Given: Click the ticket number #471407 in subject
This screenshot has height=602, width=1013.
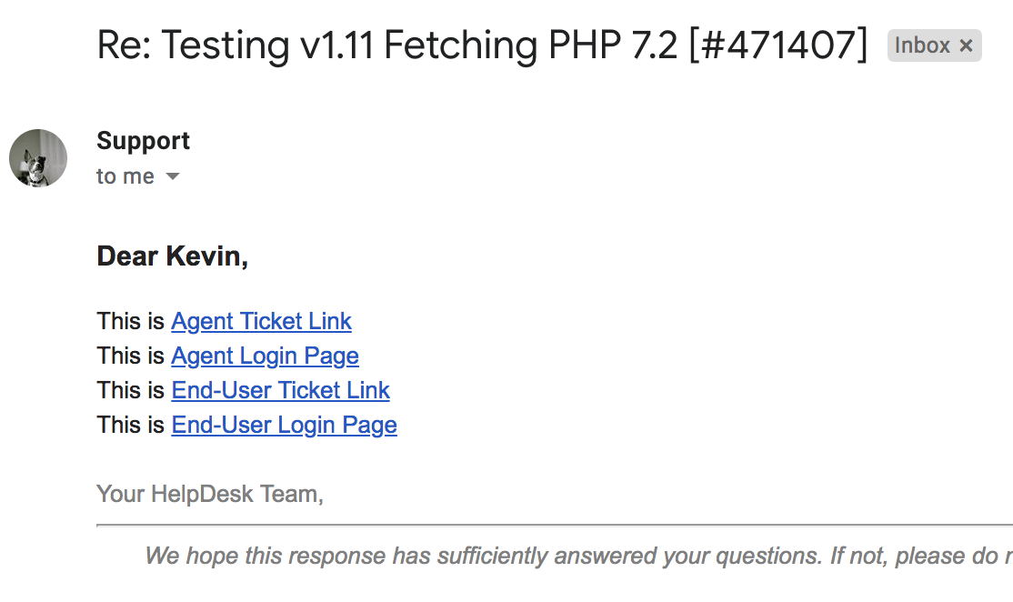Looking at the screenshot, I should pyautogui.click(x=778, y=45).
